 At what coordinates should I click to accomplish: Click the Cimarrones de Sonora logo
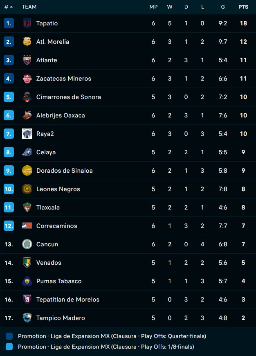pyautogui.click(x=27, y=97)
